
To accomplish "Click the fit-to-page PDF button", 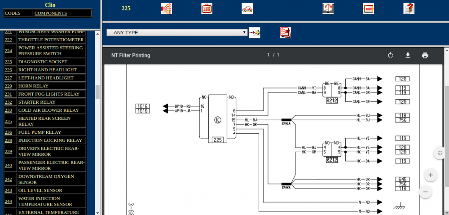I will (440, 153).
